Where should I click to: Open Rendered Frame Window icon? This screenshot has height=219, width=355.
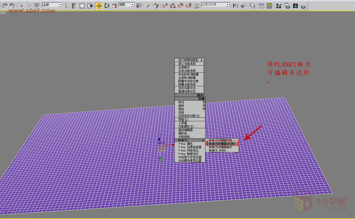(x=295, y=6)
